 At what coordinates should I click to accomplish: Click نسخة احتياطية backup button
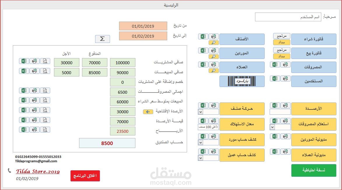[314, 170]
